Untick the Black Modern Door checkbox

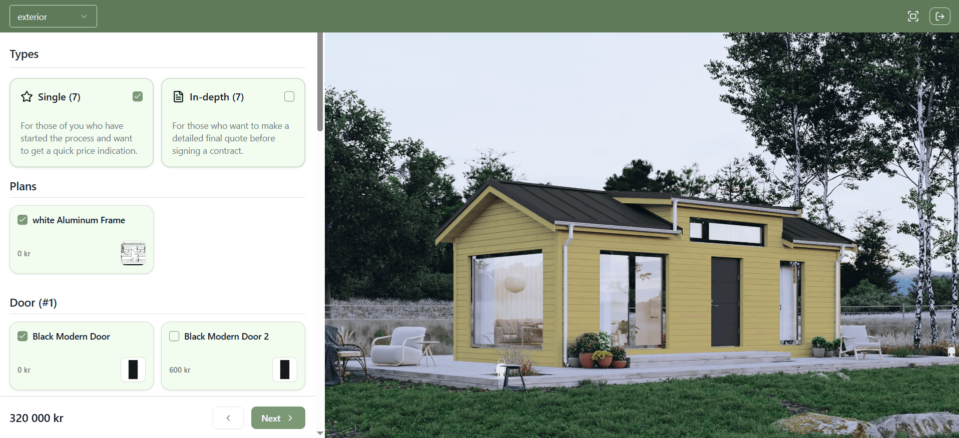click(23, 336)
